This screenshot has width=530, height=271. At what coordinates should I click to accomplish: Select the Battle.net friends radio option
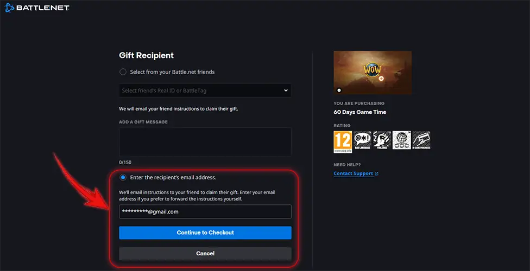(123, 72)
